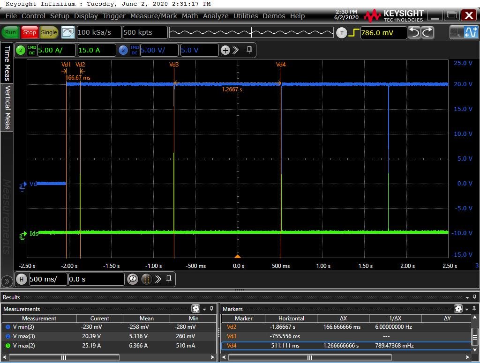The height and width of the screenshot is (363, 480).
Task: Edit channel 3 scale 5.00 V/
Action: pyautogui.click(x=159, y=50)
